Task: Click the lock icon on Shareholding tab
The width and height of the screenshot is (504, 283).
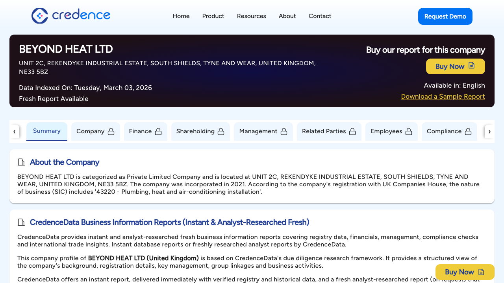Action: [221, 131]
